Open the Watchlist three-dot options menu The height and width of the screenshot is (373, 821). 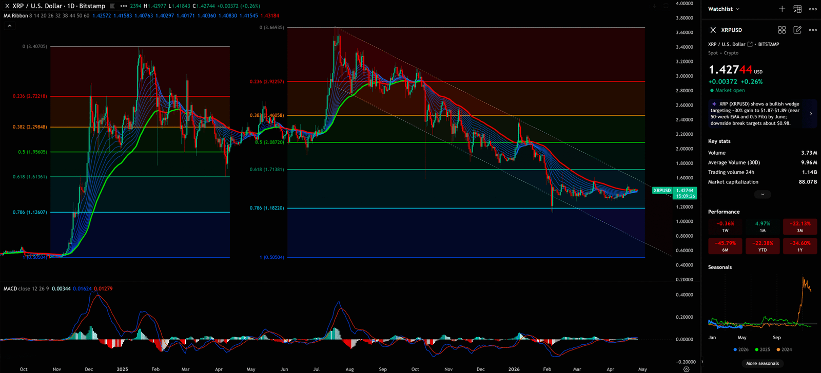coord(813,9)
